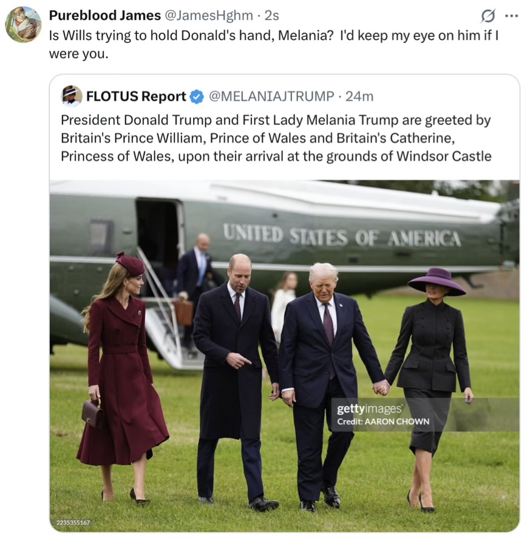Visit the @MELANIAJTRUMP handle
The width and height of the screenshot is (527, 538).
pyautogui.click(x=271, y=96)
